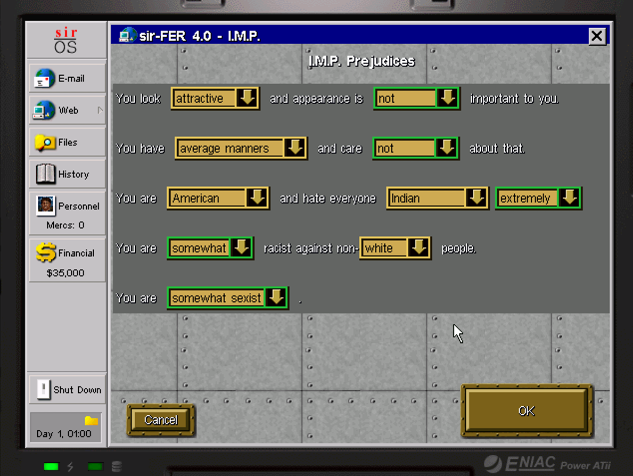This screenshot has width=633, height=476.
Task: Click the 'important to you.' text
Action: coord(515,99)
